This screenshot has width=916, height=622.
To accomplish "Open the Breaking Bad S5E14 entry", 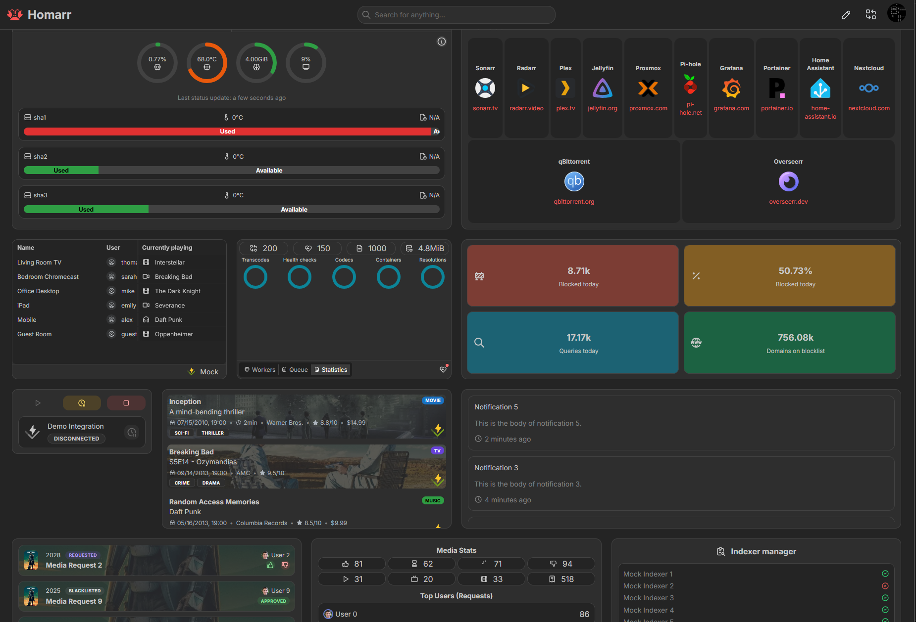I will pyautogui.click(x=306, y=466).
